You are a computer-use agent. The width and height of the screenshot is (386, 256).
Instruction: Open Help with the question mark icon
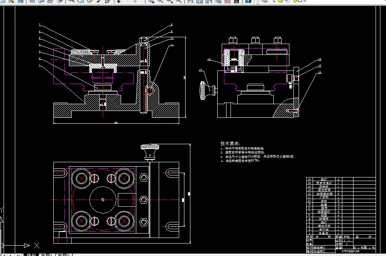pos(248,1)
